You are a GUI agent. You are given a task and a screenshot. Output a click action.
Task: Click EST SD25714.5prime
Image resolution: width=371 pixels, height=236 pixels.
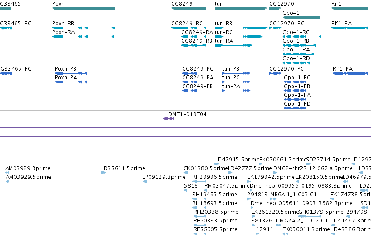coord(309,164)
